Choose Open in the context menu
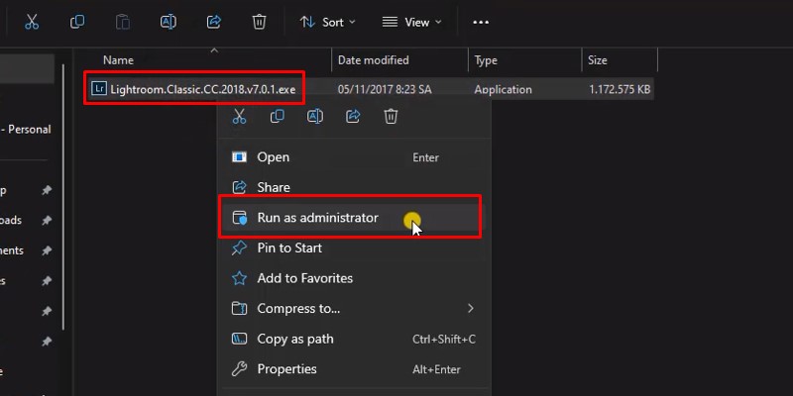793x396 pixels. [x=354, y=157]
